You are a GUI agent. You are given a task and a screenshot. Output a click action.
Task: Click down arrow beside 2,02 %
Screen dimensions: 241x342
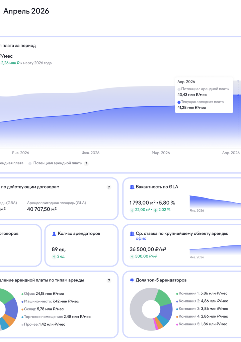pyautogui.click(x=155, y=210)
